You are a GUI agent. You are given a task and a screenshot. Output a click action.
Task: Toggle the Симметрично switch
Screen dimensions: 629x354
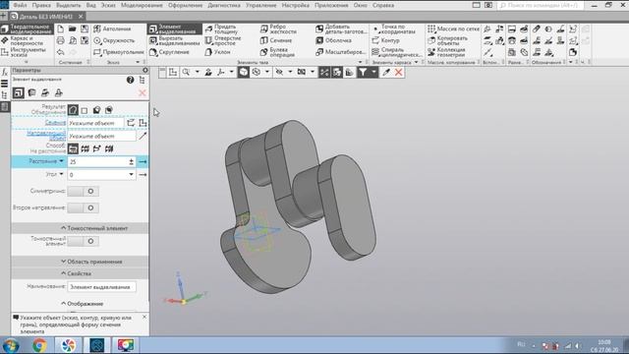click(83, 192)
